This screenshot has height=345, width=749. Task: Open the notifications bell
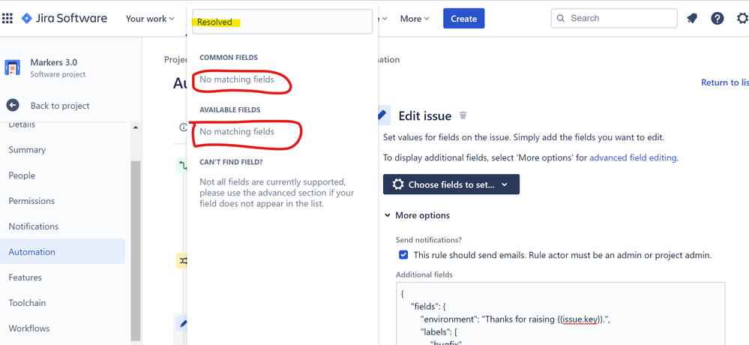(x=692, y=19)
